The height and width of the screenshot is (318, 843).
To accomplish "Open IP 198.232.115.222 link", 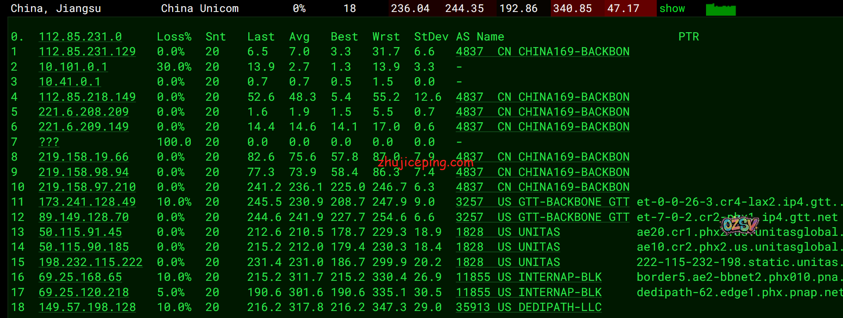I will pyautogui.click(x=90, y=262).
